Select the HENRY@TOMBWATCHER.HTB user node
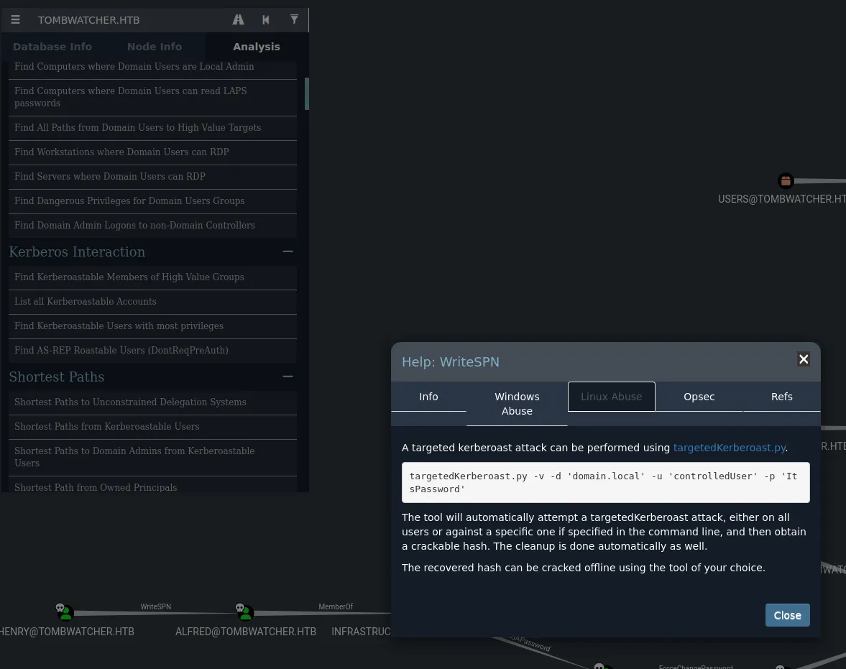This screenshot has height=669, width=846. click(65, 612)
